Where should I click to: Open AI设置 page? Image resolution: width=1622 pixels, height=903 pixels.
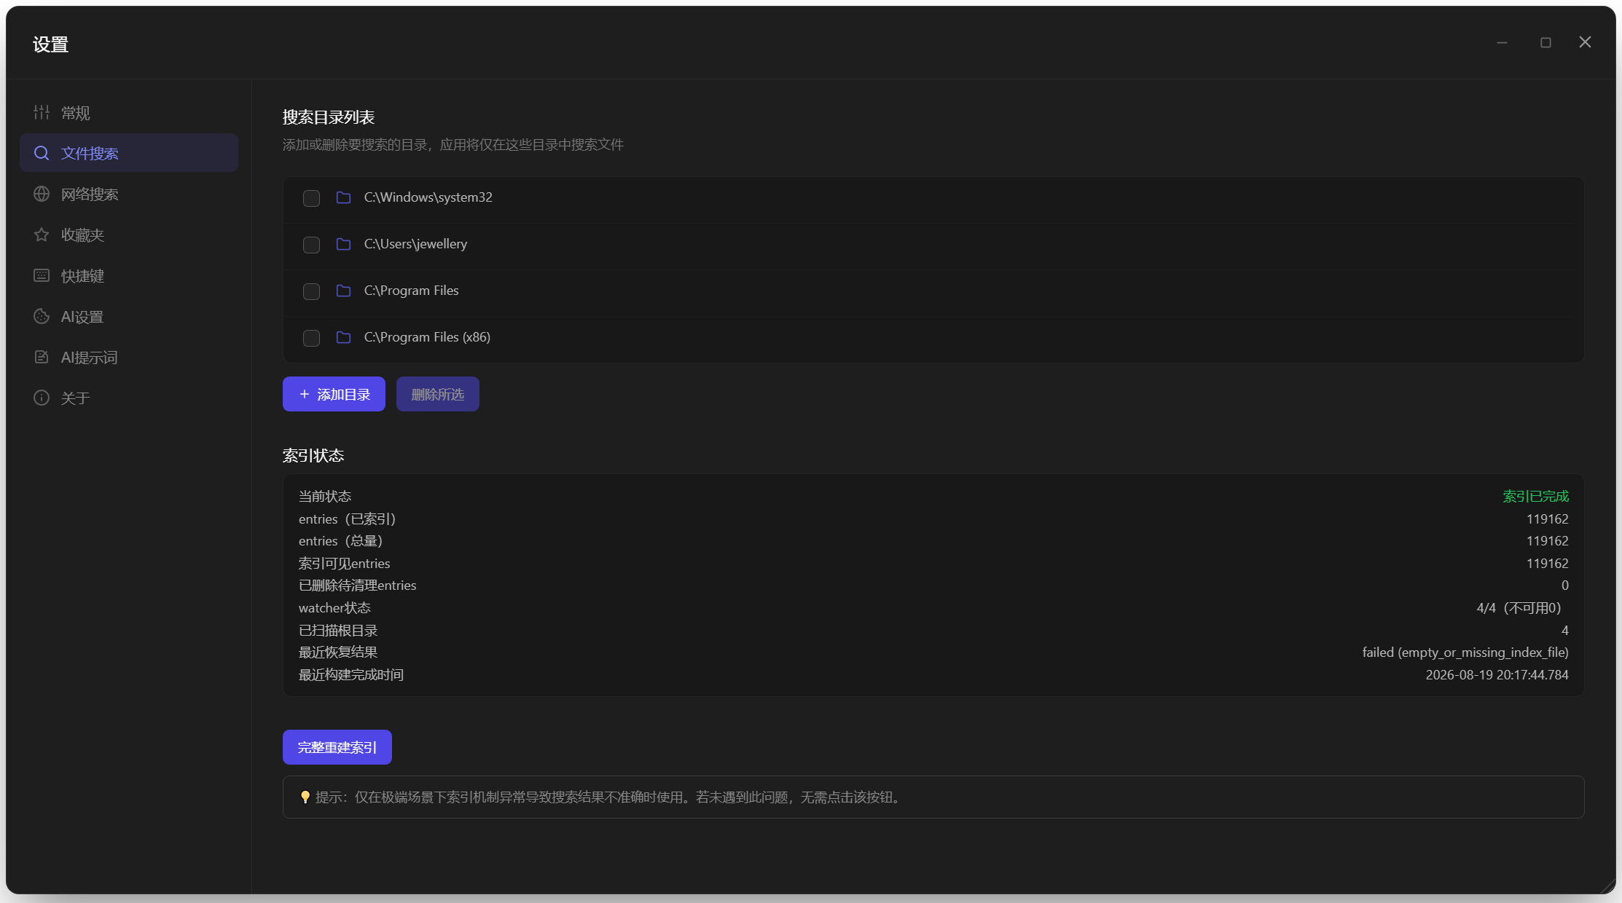point(129,316)
